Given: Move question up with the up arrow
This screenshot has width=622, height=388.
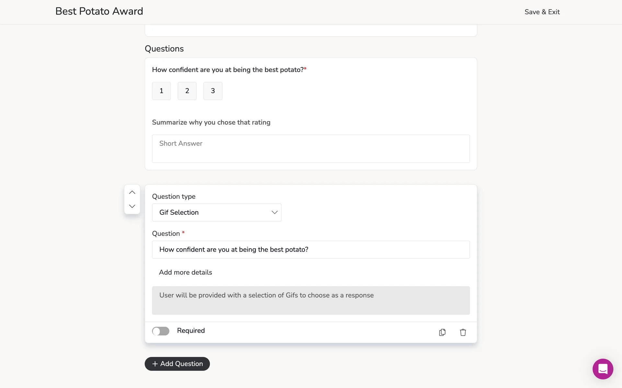Looking at the screenshot, I should tap(132, 192).
